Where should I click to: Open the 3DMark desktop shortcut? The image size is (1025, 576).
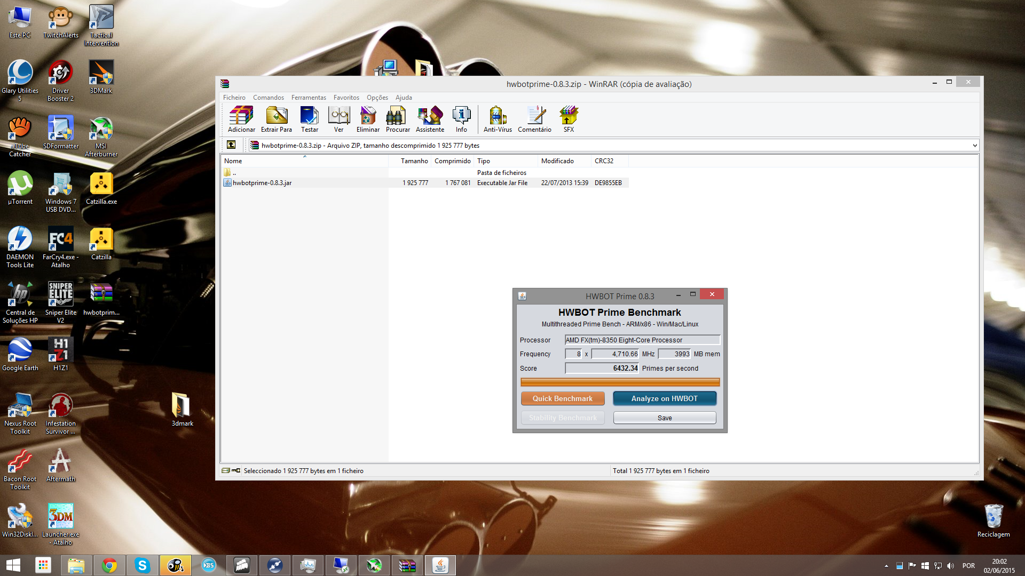point(101,77)
